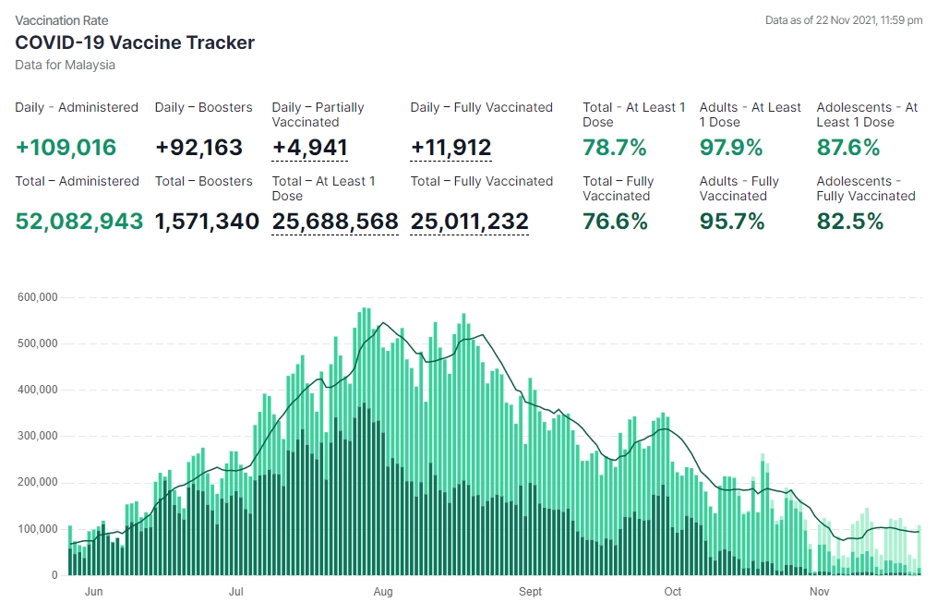Click the 87.6% adolescents at least one dose rate
937x614 pixels.
point(848,148)
